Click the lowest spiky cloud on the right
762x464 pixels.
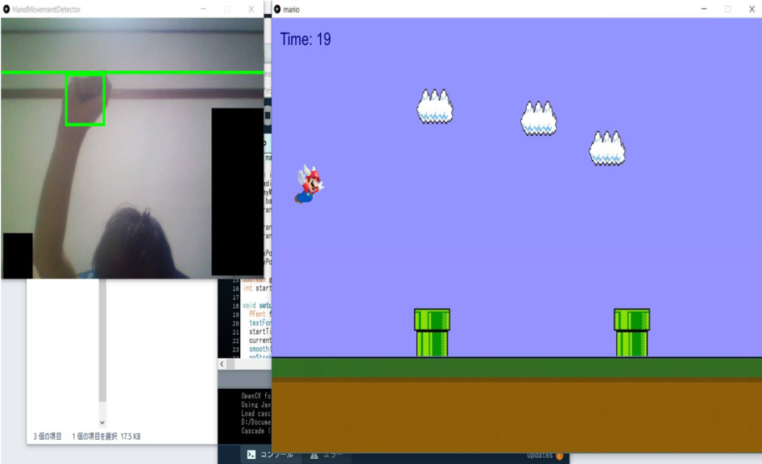(x=607, y=149)
